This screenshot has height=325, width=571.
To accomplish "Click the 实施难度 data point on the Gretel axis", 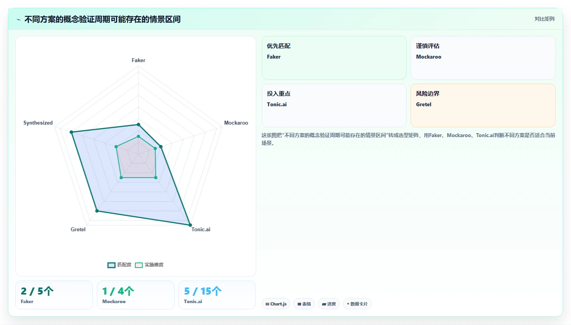I will 121,178.
